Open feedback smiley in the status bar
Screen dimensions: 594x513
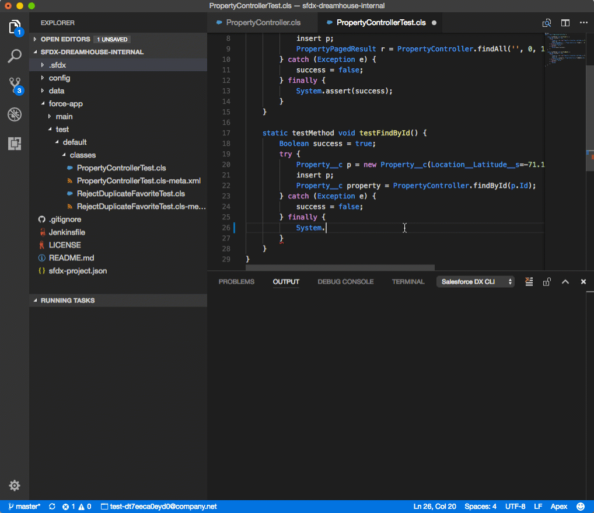579,507
